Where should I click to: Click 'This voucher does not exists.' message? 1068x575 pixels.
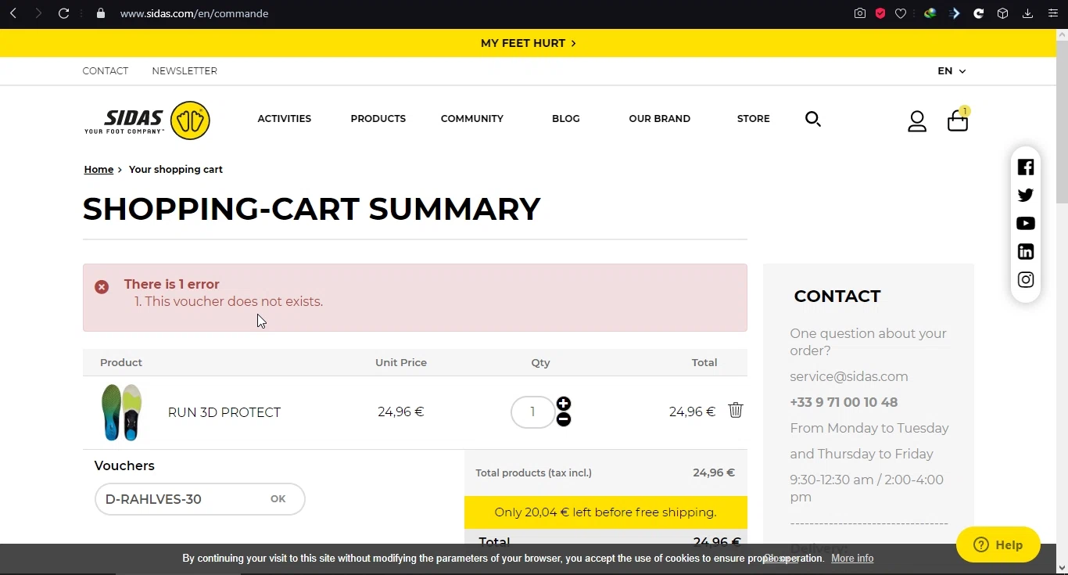pyautogui.click(x=234, y=302)
